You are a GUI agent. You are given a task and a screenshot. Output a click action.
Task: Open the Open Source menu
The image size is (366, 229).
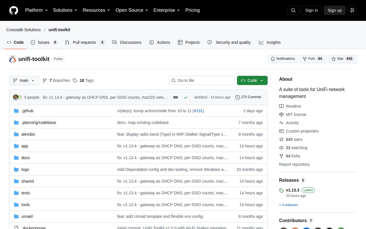click(x=132, y=10)
